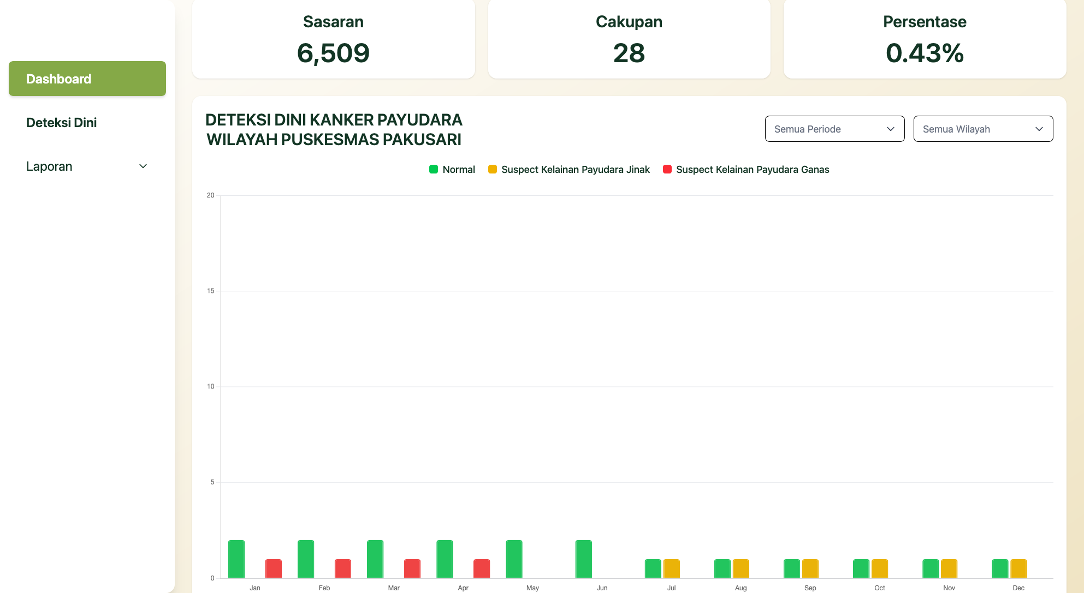Click the y-axis value 10
1084x593 pixels.
[x=210, y=386]
